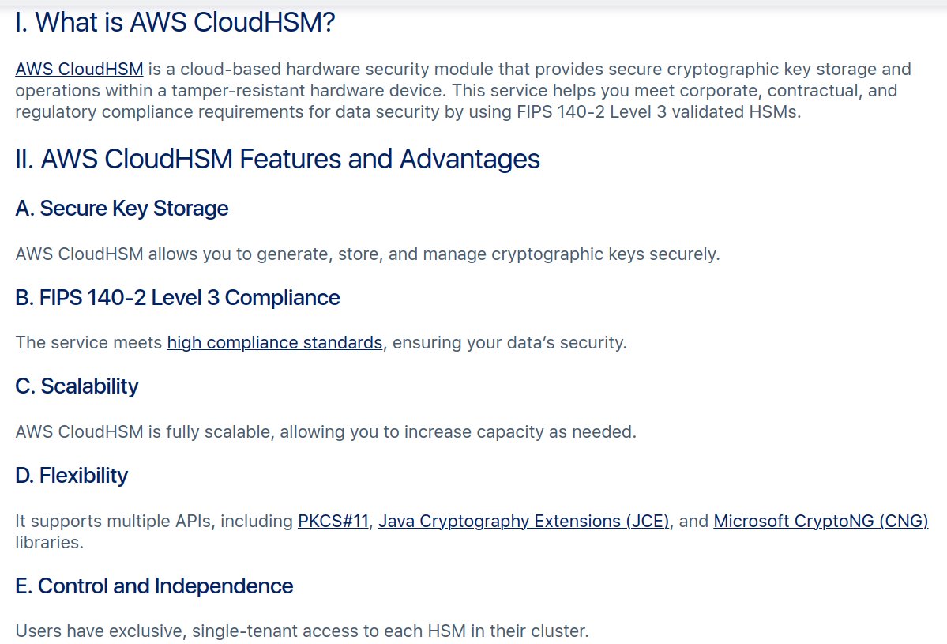Click heading 'II. AWS CloudHSM Features and Advantages'
Image resolution: width=947 pixels, height=644 pixels.
coord(278,159)
